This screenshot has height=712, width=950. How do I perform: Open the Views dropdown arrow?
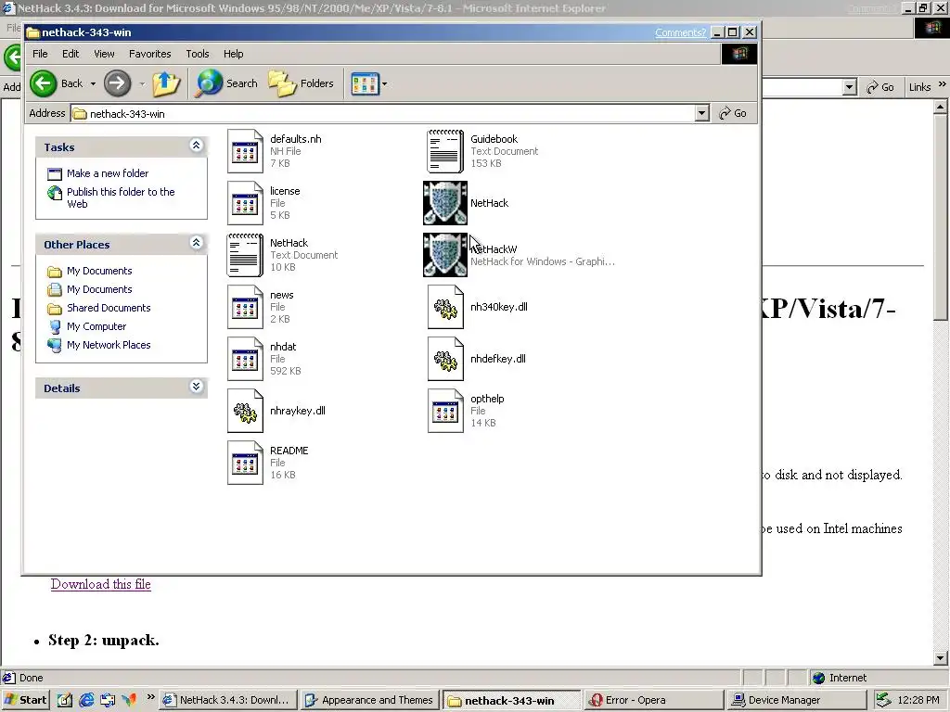pos(384,84)
